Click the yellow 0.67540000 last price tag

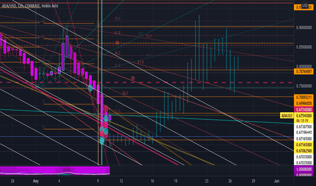[x=304, y=116]
